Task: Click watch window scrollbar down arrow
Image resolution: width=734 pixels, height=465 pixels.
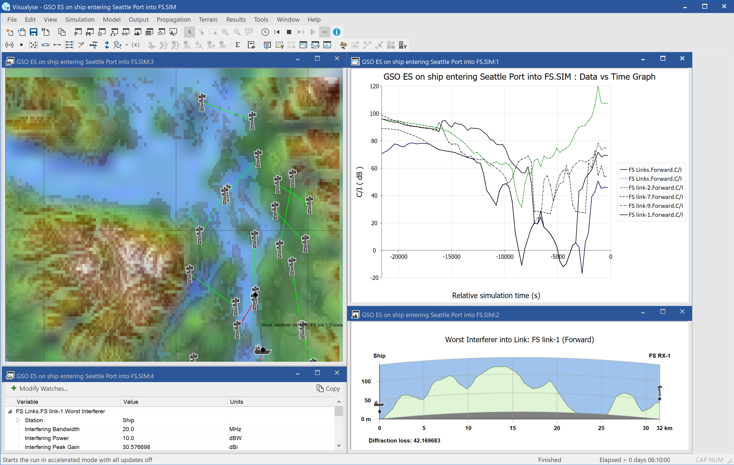Action: 339,446
